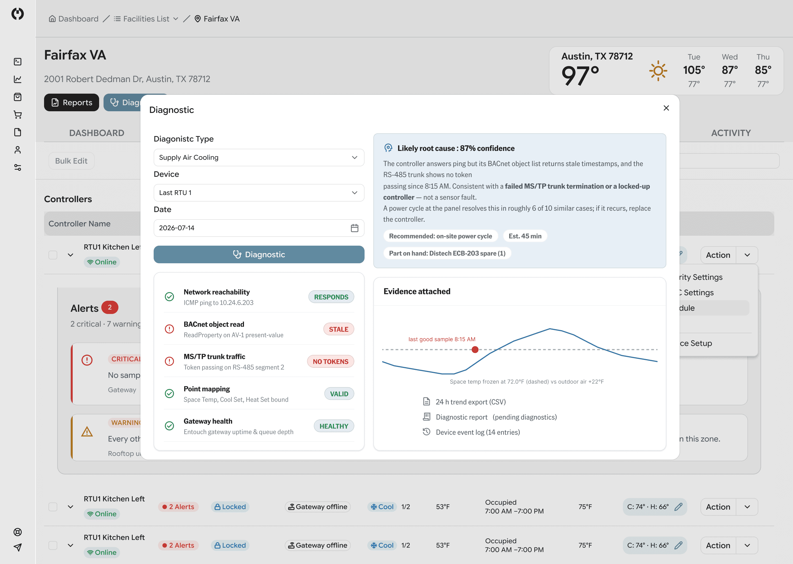Open the user profile sidebar icon
The image size is (793, 564).
(17, 150)
